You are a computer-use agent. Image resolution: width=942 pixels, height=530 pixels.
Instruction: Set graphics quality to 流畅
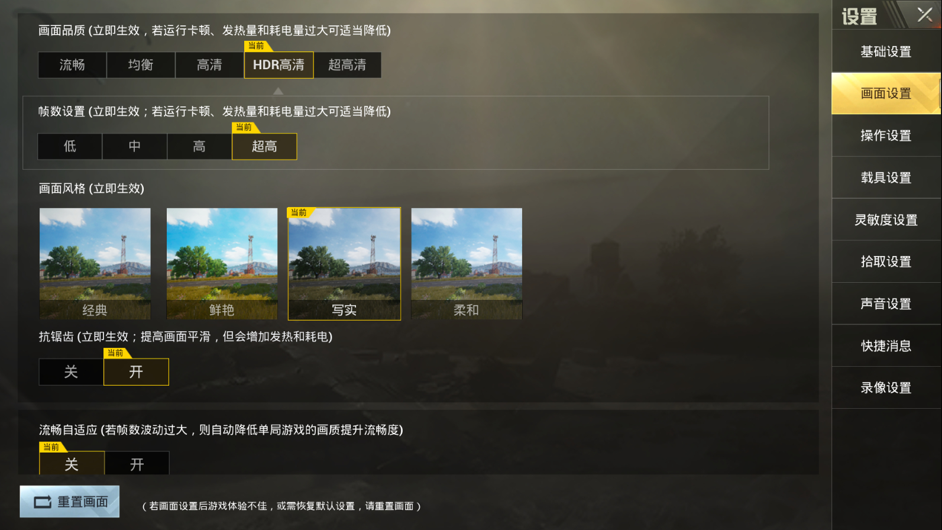tap(72, 65)
